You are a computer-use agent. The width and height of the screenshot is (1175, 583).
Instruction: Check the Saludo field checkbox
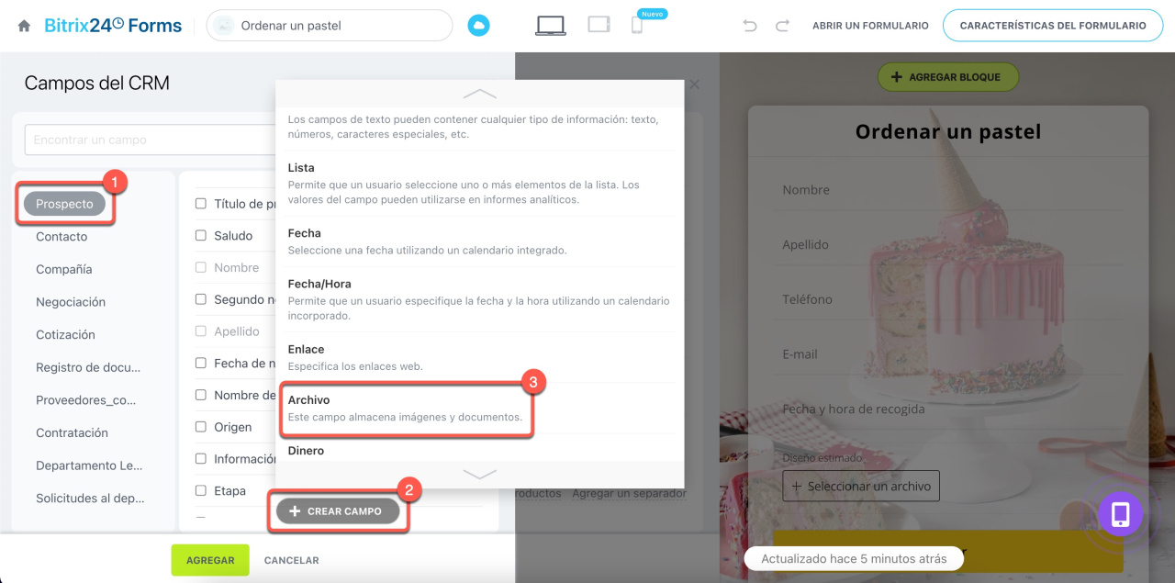[201, 236]
